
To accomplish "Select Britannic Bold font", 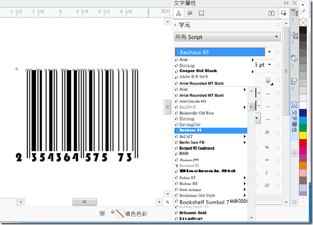I will click(211, 213).
